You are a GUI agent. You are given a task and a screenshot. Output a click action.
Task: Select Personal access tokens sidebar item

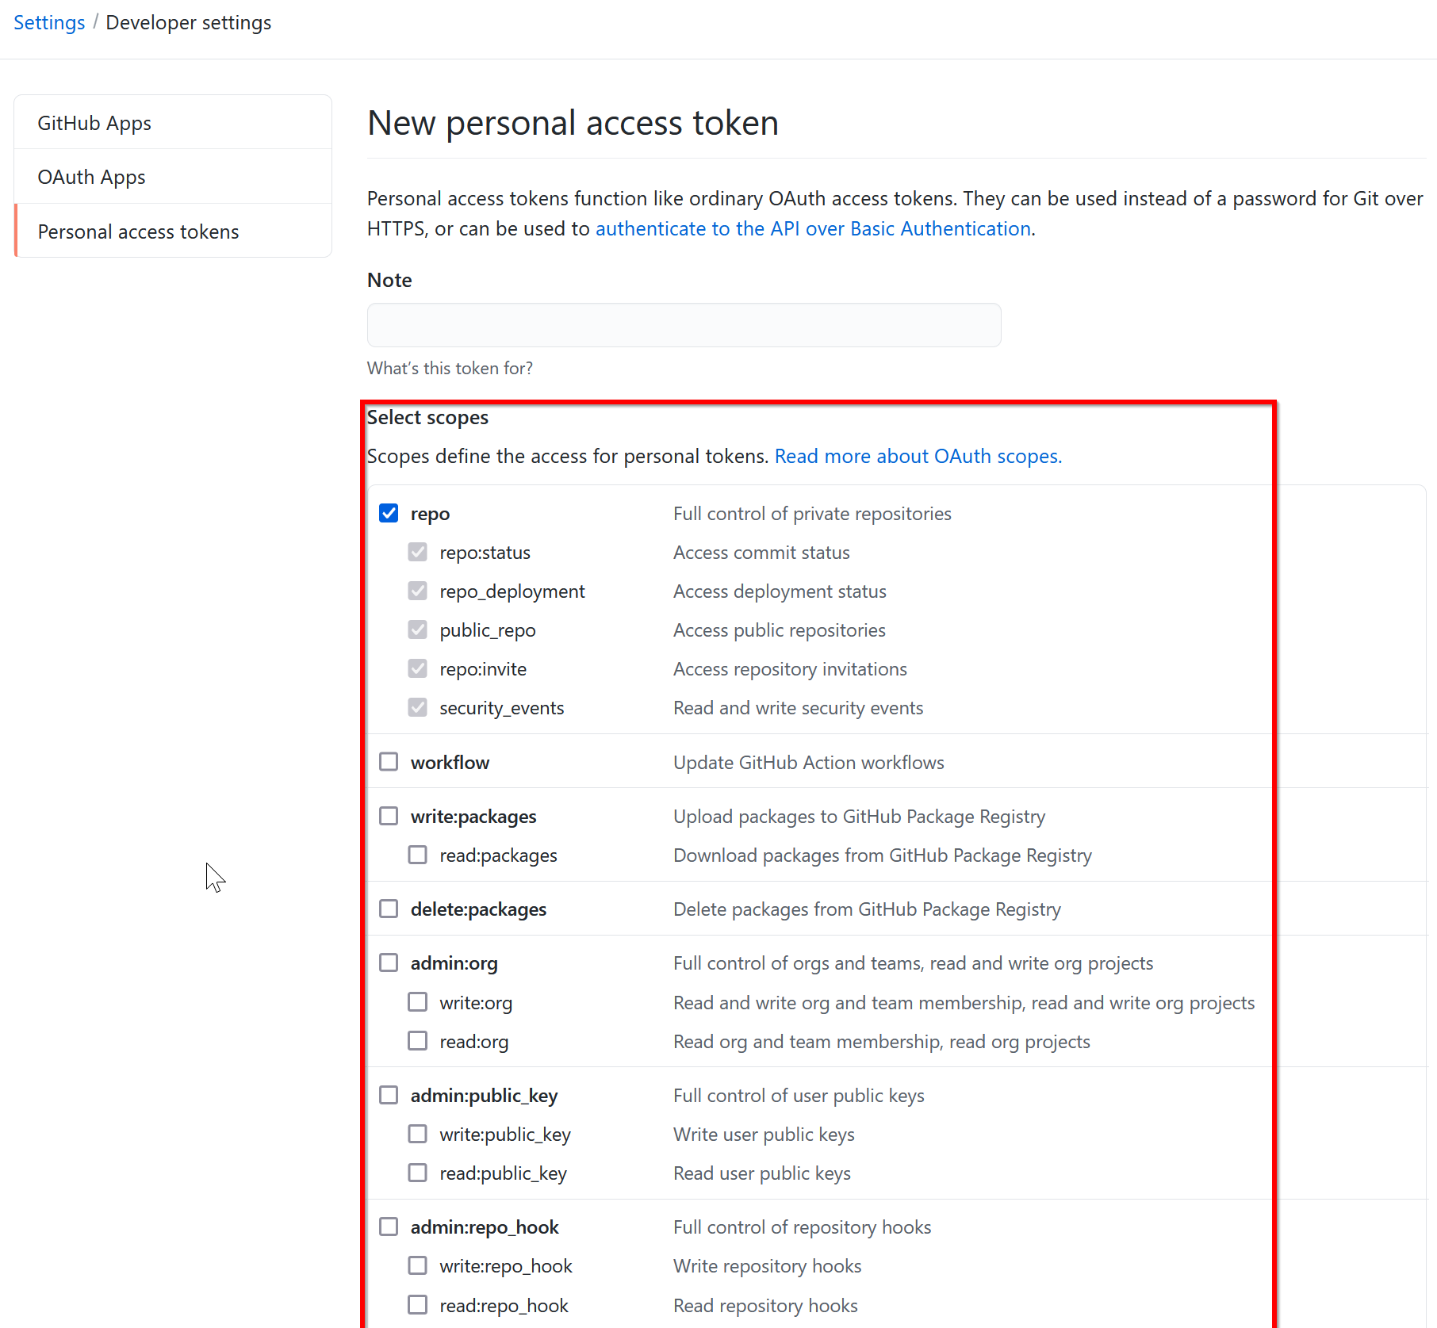pyautogui.click(x=173, y=231)
